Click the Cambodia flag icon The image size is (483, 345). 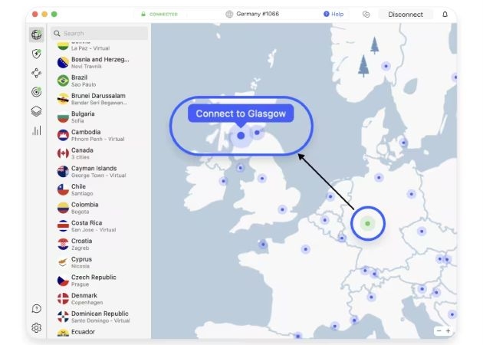click(x=63, y=135)
